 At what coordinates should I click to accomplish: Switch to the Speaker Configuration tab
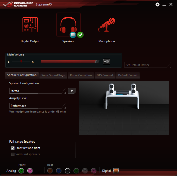point(22,75)
